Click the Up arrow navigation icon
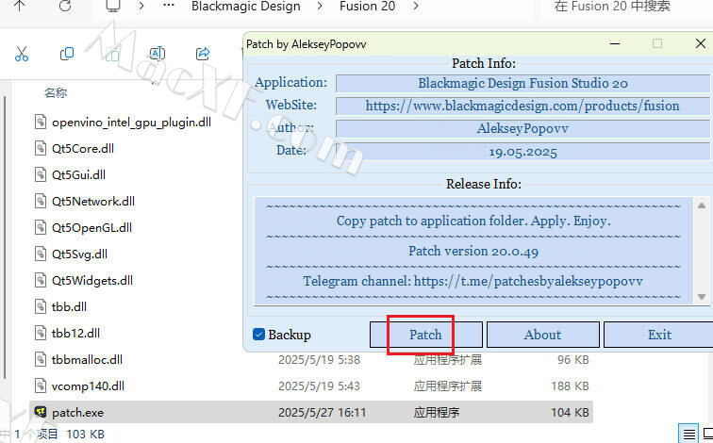 pos(20,6)
